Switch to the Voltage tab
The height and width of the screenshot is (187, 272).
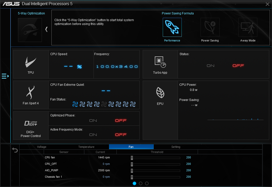(42, 147)
